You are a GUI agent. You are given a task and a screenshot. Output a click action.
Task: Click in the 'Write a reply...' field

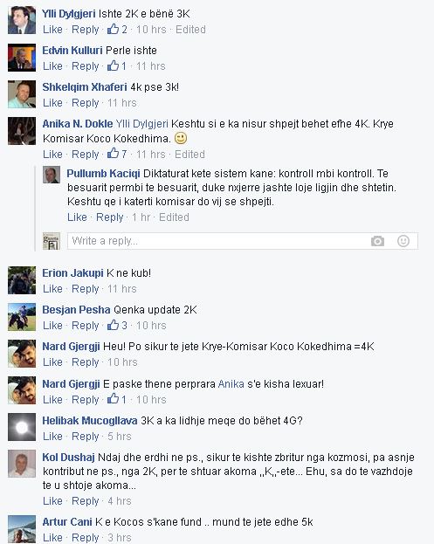coord(217,241)
